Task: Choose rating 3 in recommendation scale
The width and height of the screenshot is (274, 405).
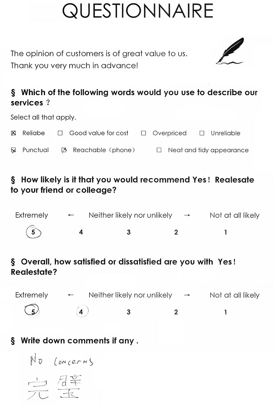Action: (x=129, y=232)
